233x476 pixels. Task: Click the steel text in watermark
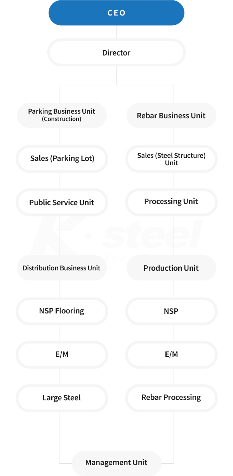pyautogui.click(x=153, y=234)
